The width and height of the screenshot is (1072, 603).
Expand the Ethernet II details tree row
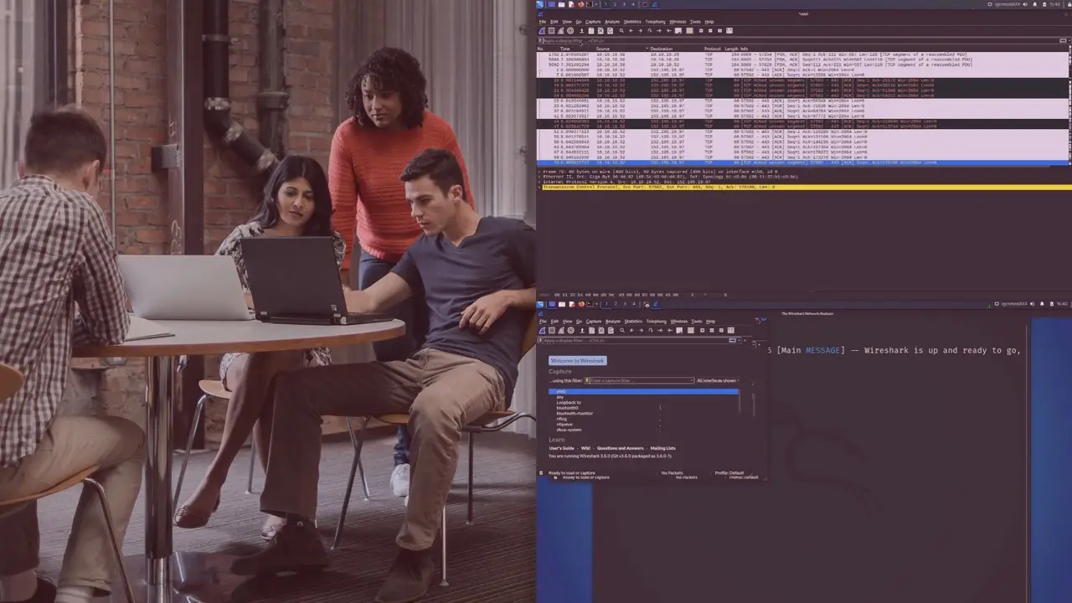(x=539, y=177)
